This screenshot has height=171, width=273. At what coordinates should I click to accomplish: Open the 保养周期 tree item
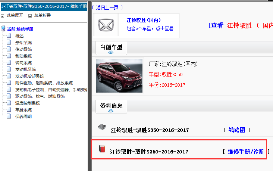point(23,116)
